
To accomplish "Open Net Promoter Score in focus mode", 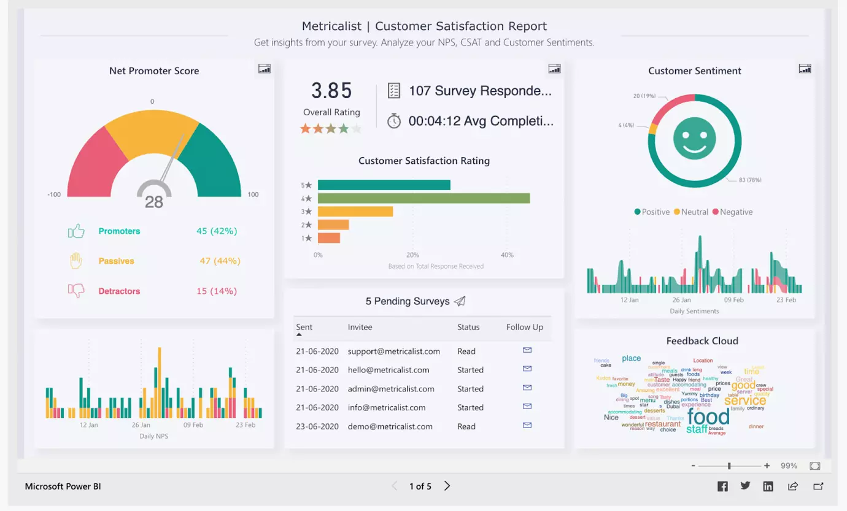I will (x=264, y=69).
